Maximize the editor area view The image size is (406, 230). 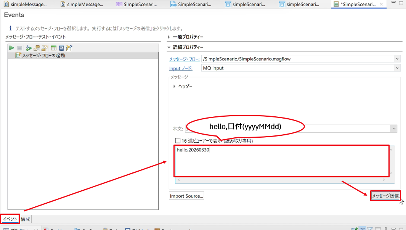401,3
